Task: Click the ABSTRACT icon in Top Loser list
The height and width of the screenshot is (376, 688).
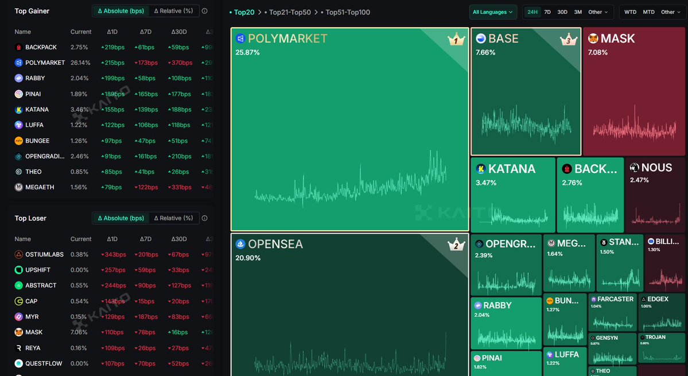Action: click(18, 286)
